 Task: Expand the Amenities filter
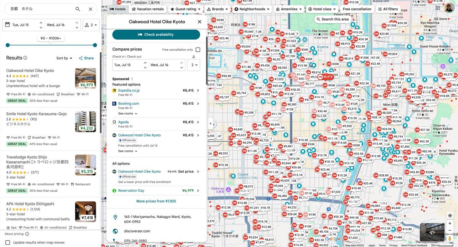[289, 9]
